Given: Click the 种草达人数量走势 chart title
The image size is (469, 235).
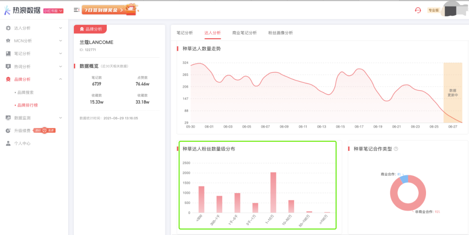Looking at the screenshot, I should click(201, 49).
